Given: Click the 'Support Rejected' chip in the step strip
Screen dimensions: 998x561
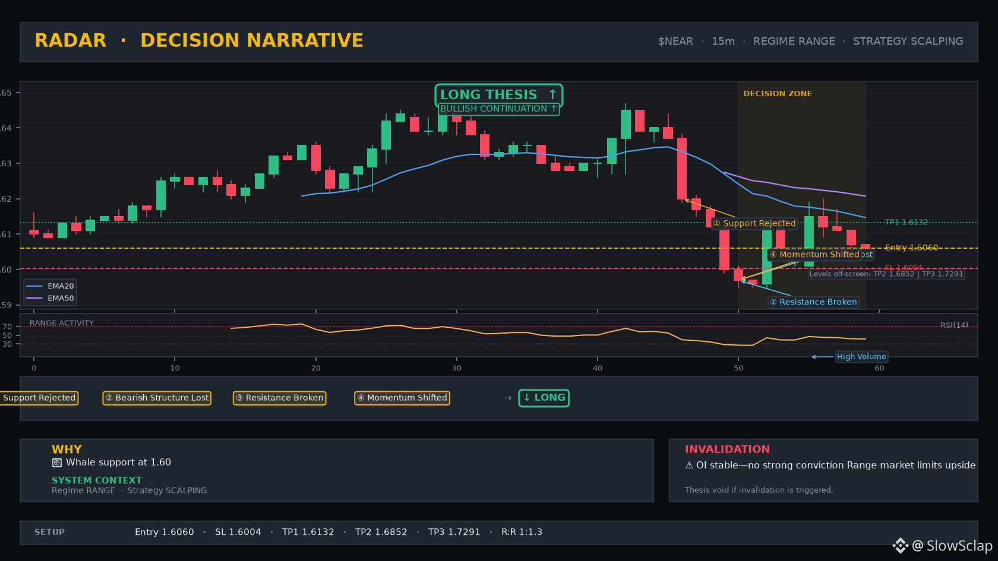Looking at the screenshot, I should pyautogui.click(x=39, y=398).
